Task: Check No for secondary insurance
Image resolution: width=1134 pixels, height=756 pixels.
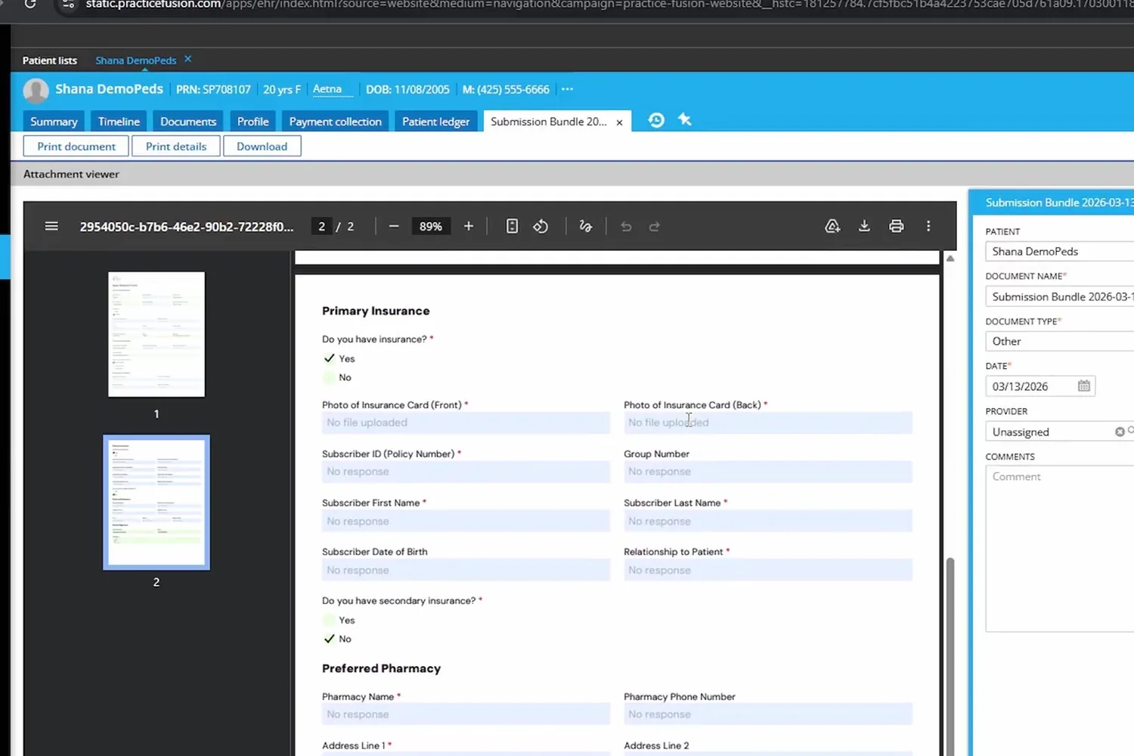Action: (x=330, y=639)
